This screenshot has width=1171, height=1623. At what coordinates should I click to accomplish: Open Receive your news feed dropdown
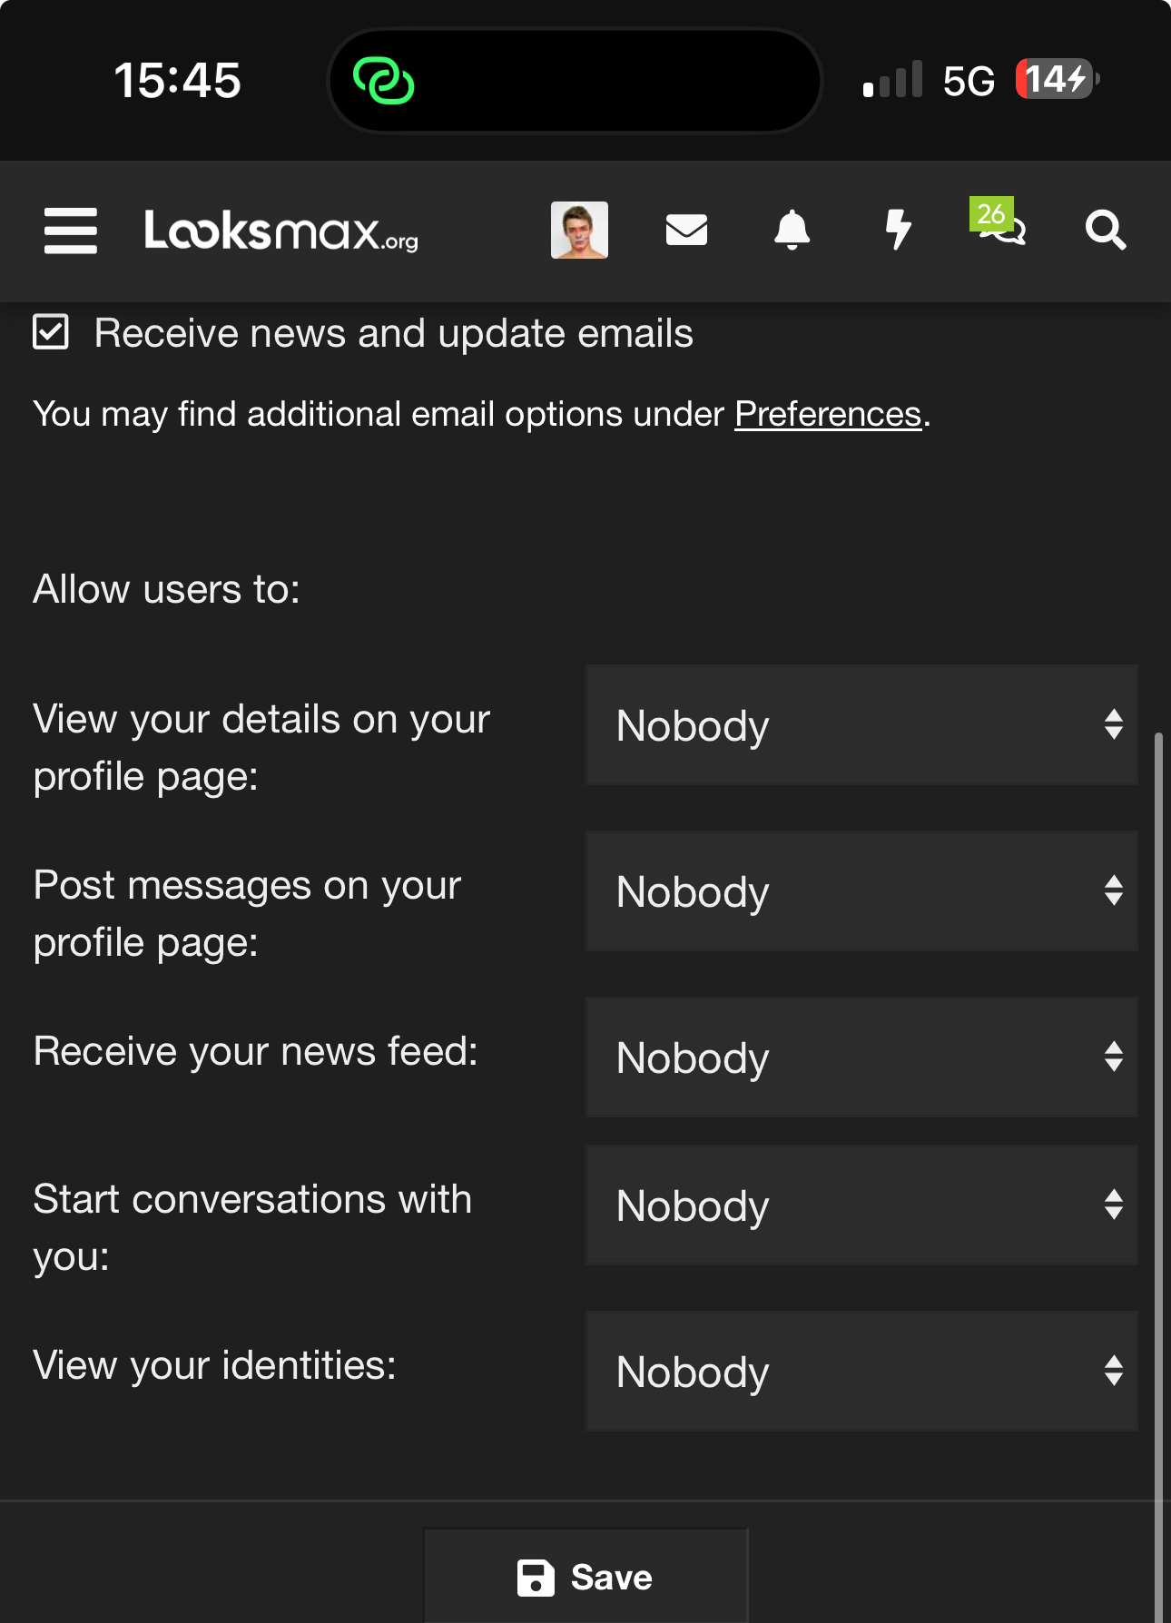861,1057
